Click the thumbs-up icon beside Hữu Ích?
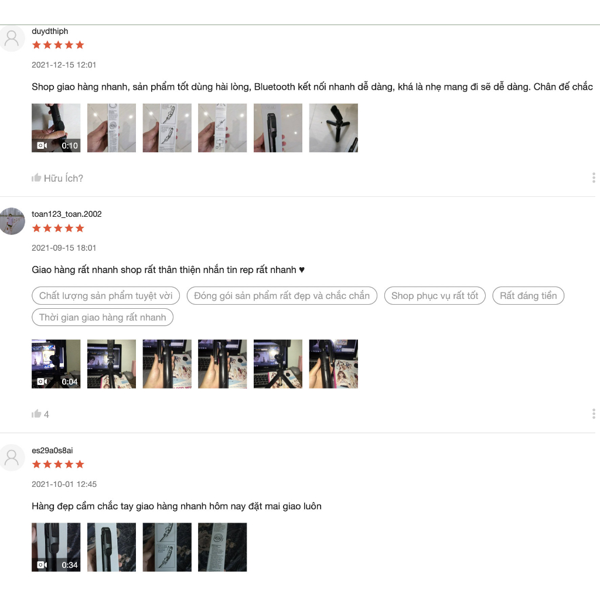This screenshot has height=600, width=600. [36, 178]
